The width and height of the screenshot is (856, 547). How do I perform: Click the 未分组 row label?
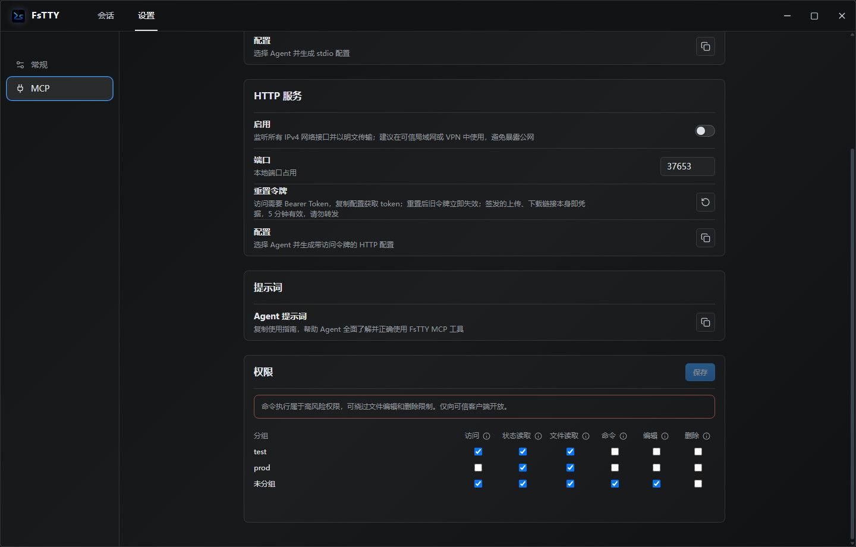pos(265,484)
